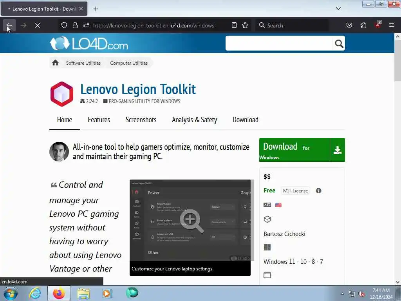The height and width of the screenshot is (301, 401).
Task: Bookmark this page with the star icon
Action: tap(245, 25)
